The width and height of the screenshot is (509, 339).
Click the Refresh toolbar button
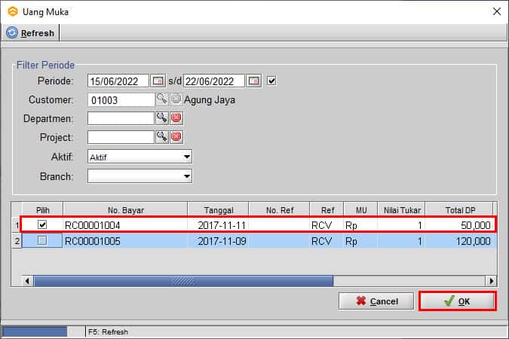[31, 33]
